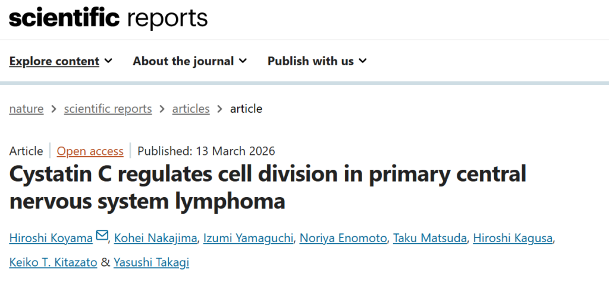The image size is (609, 282).
Task: Expand the Explore content chevron
Action: tap(109, 61)
